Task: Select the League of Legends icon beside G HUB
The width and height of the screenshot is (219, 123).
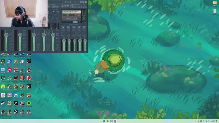Action: 22,112
